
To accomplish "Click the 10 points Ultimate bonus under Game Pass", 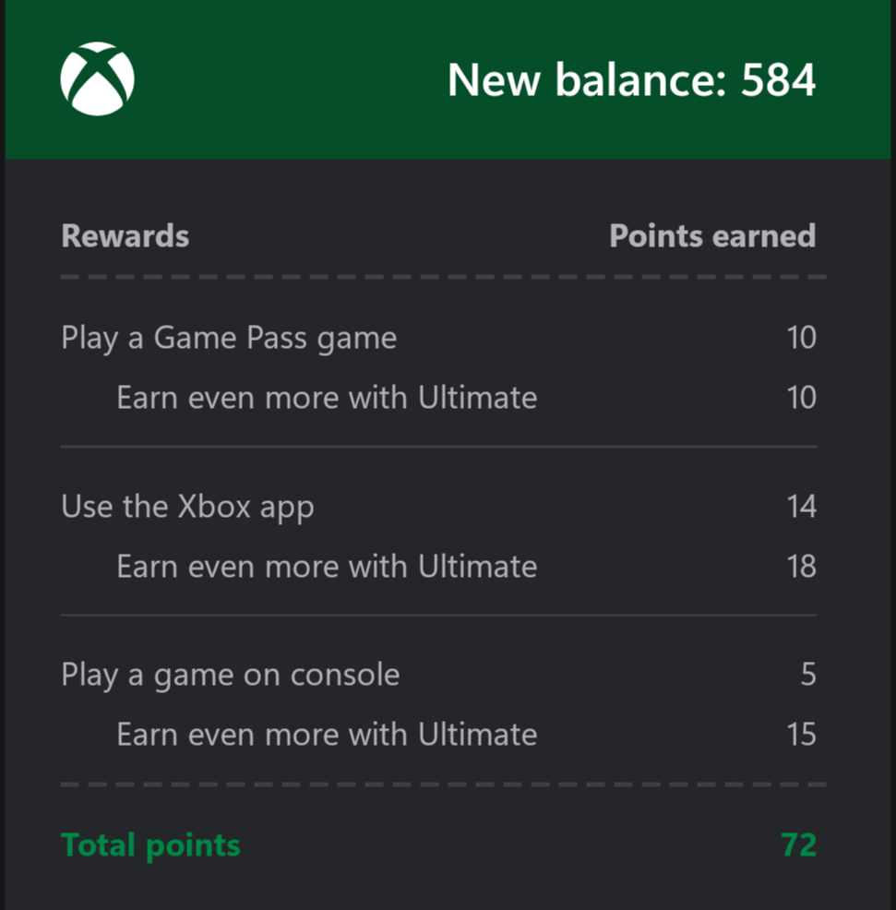I will click(801, 398).
